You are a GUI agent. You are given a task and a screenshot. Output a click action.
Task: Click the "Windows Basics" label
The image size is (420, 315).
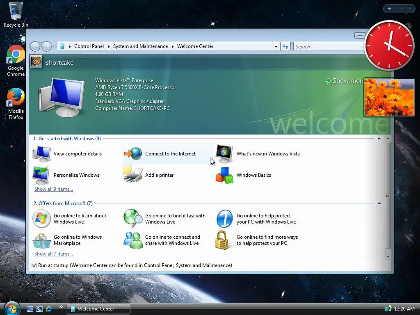coord(253,175)
